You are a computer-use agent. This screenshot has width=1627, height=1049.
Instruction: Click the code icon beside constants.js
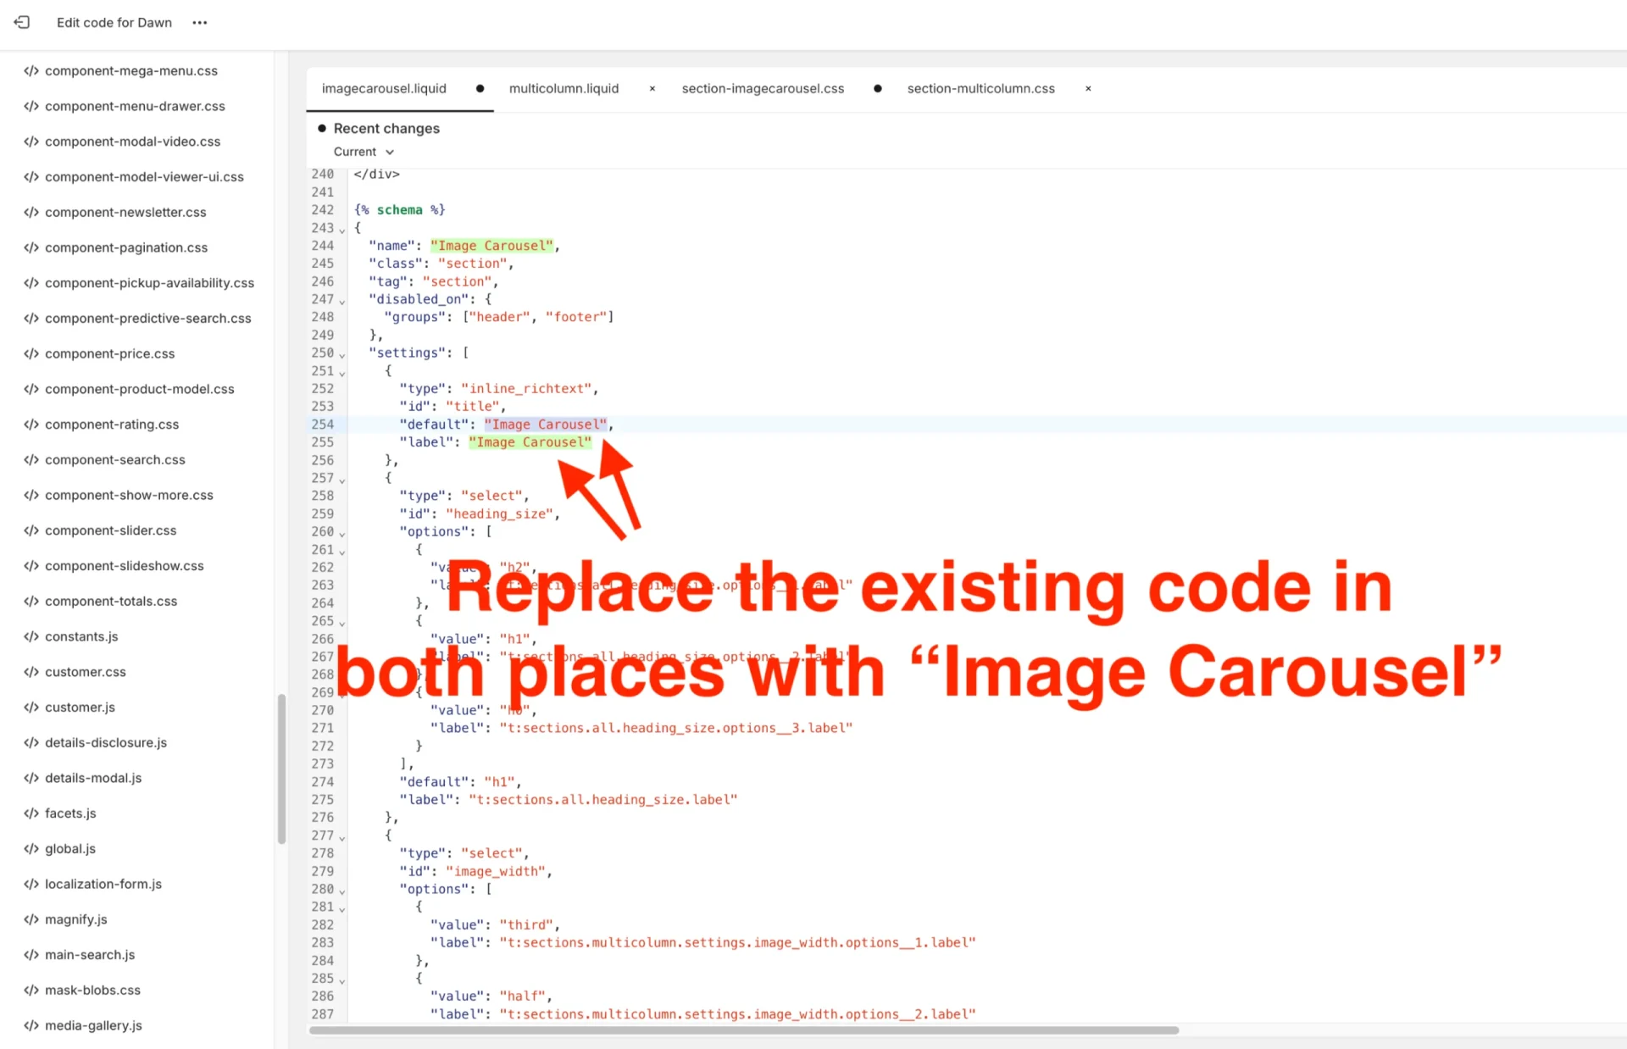(31, 636)
